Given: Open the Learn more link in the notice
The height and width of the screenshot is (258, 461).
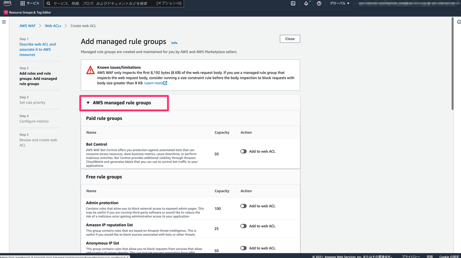Looking at the screenshot, I should click(154, 83).
